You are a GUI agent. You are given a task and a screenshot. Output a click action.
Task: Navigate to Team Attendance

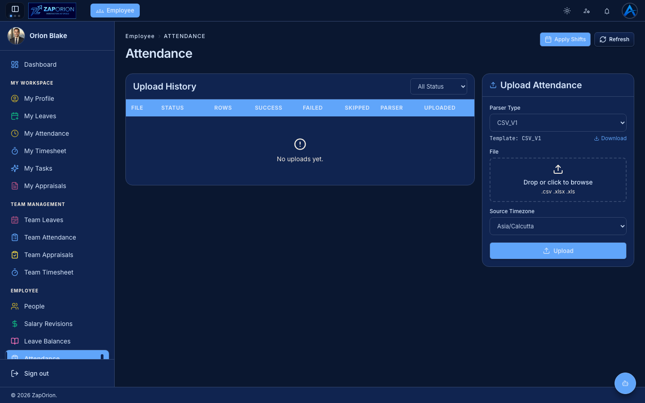coord(57,237)
